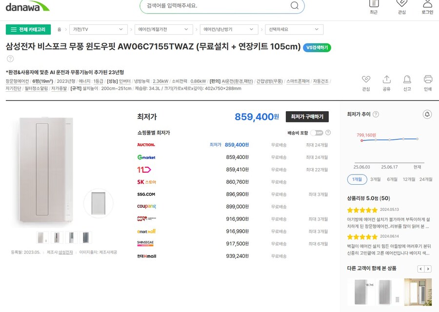Screen dimensions: 439x312
Task: Click Gmarket 최대 24개월 installment text
Action: click(x=317, y=157)
